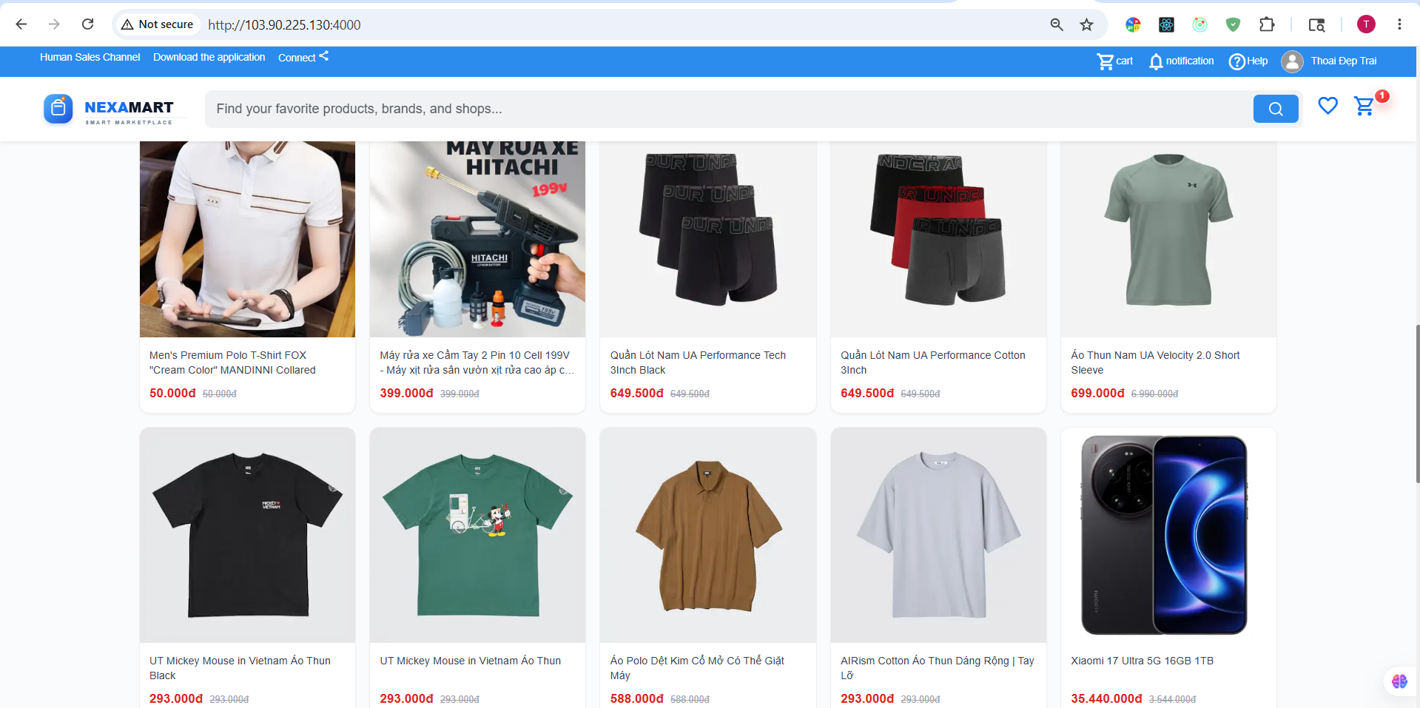
Task: Click the green ring extension icon
Action: click(x=1199, y=24)
